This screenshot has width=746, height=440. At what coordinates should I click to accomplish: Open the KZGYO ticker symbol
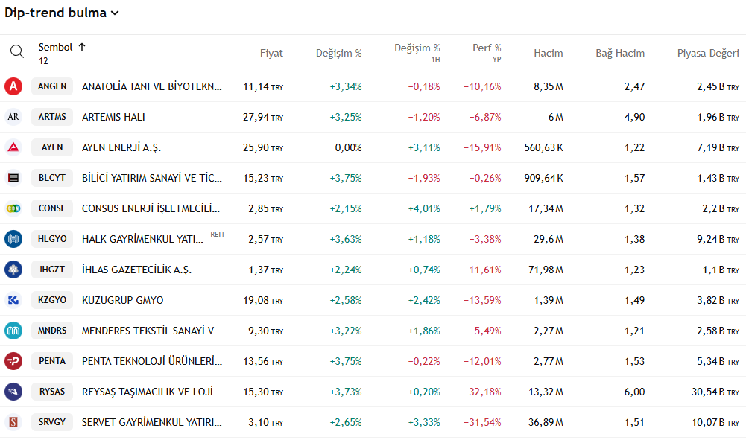[52, 300]
